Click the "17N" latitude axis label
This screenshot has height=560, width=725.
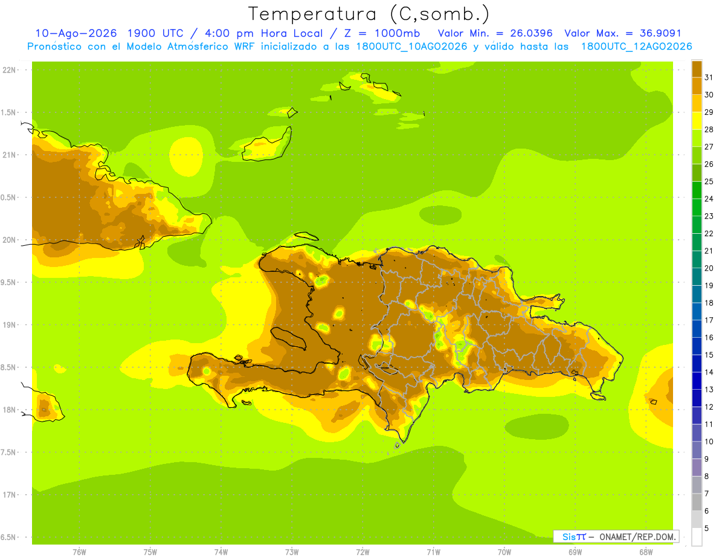10,495
